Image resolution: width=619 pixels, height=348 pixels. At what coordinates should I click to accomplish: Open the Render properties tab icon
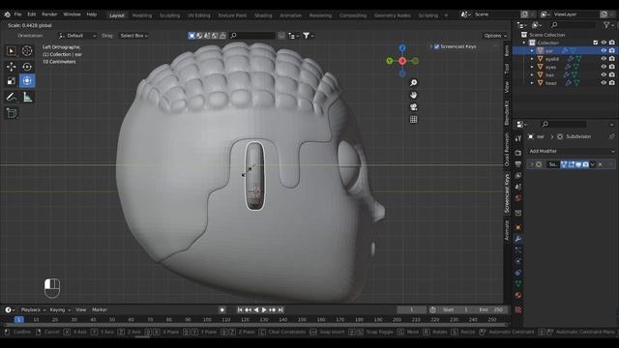(518, 153)
